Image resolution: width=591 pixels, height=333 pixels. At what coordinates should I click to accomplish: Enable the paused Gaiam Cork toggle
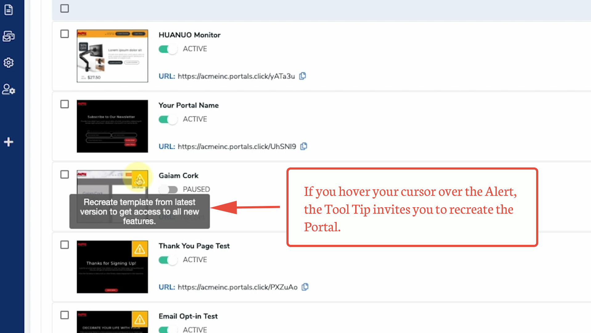click(168, 189)
